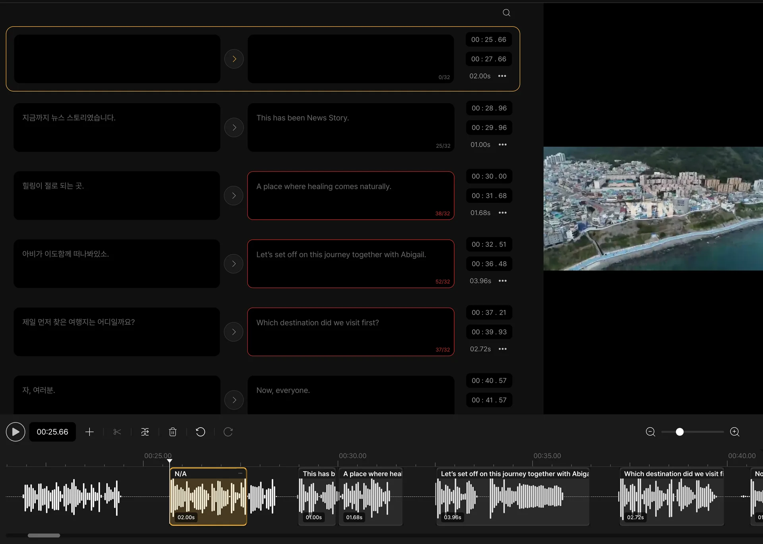Image resolution: width=763 pixels, height=544 pixels.
Task: Click the search magnifier icon
Action: pos(506,13)
